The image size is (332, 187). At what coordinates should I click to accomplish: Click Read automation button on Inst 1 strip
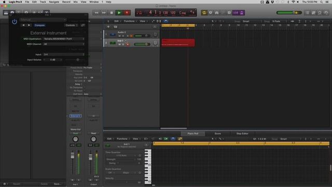(75, 133)
